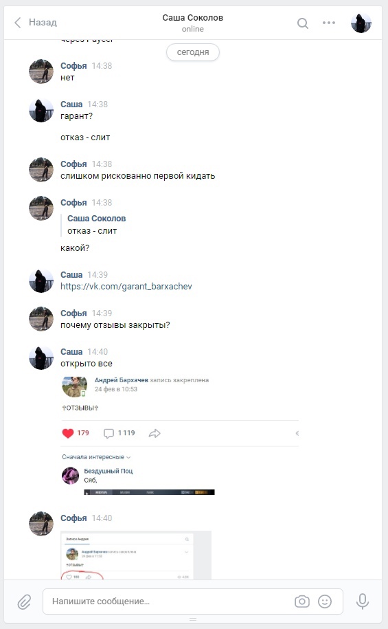Open Саша Соколов profile avatar in header

tap(361, 23)
